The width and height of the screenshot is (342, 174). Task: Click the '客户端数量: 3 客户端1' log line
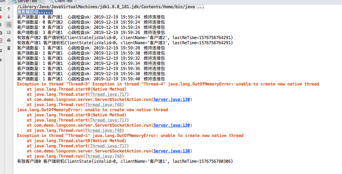[91, 32]
